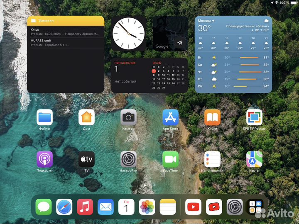Open the Podcasts app
This screenshot has width=299, height=224.
point(44,159)
